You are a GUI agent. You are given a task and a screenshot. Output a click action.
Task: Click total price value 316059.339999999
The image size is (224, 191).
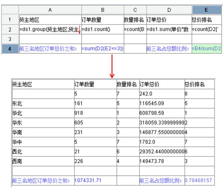click(162, 123)
